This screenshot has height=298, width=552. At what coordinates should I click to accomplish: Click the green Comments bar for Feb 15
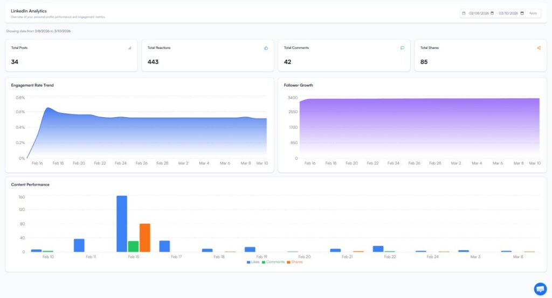(133, 246)
